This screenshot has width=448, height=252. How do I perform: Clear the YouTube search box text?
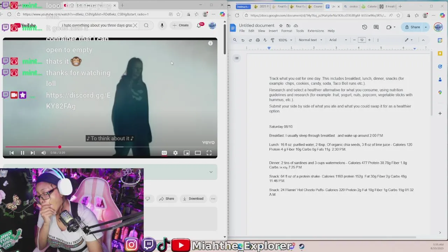coord(135,25)
